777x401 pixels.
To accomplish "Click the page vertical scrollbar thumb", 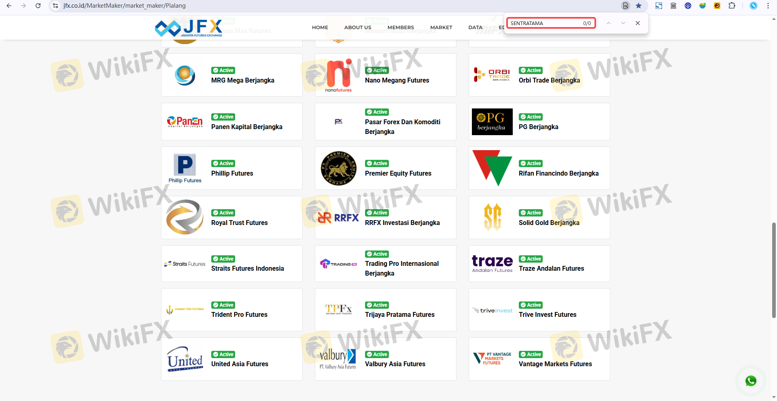I will (774, 270).
